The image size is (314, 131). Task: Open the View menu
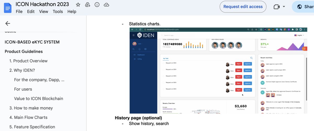[44, 11]
